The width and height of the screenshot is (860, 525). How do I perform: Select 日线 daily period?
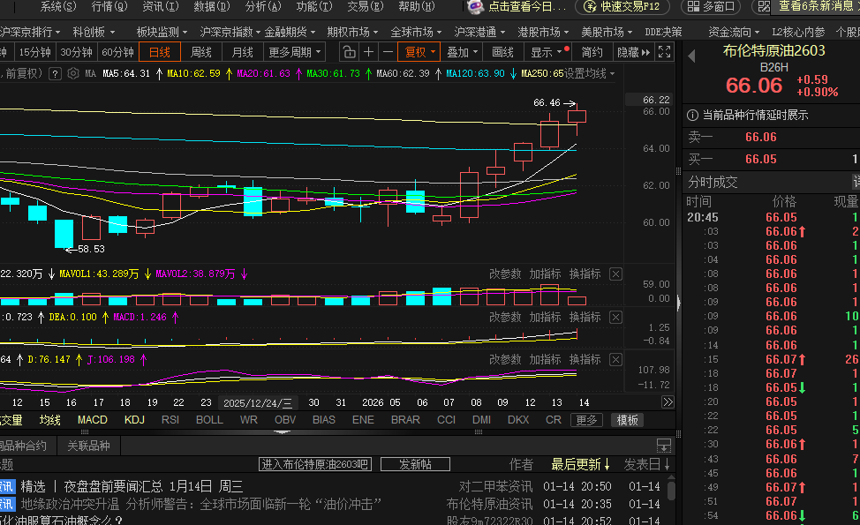click(x=160, y=53)
